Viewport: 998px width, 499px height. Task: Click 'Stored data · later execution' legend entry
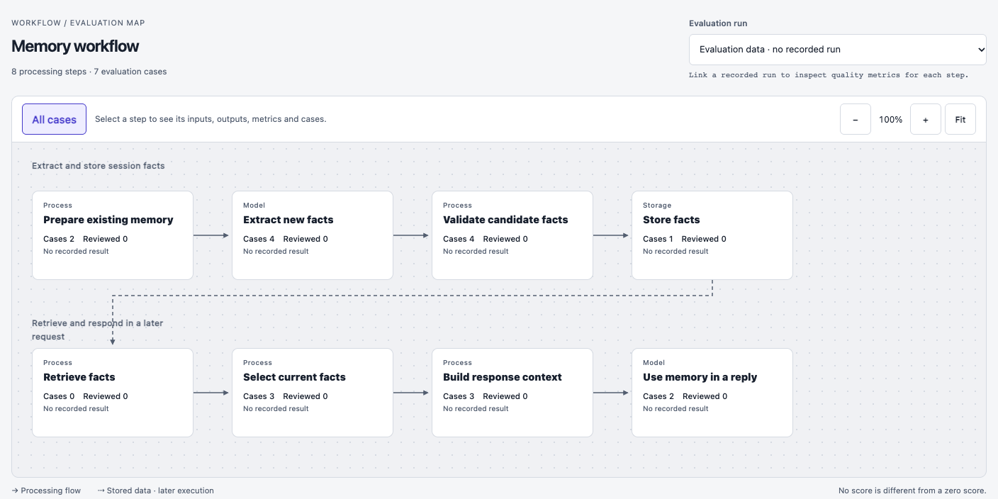click(155, 490)
